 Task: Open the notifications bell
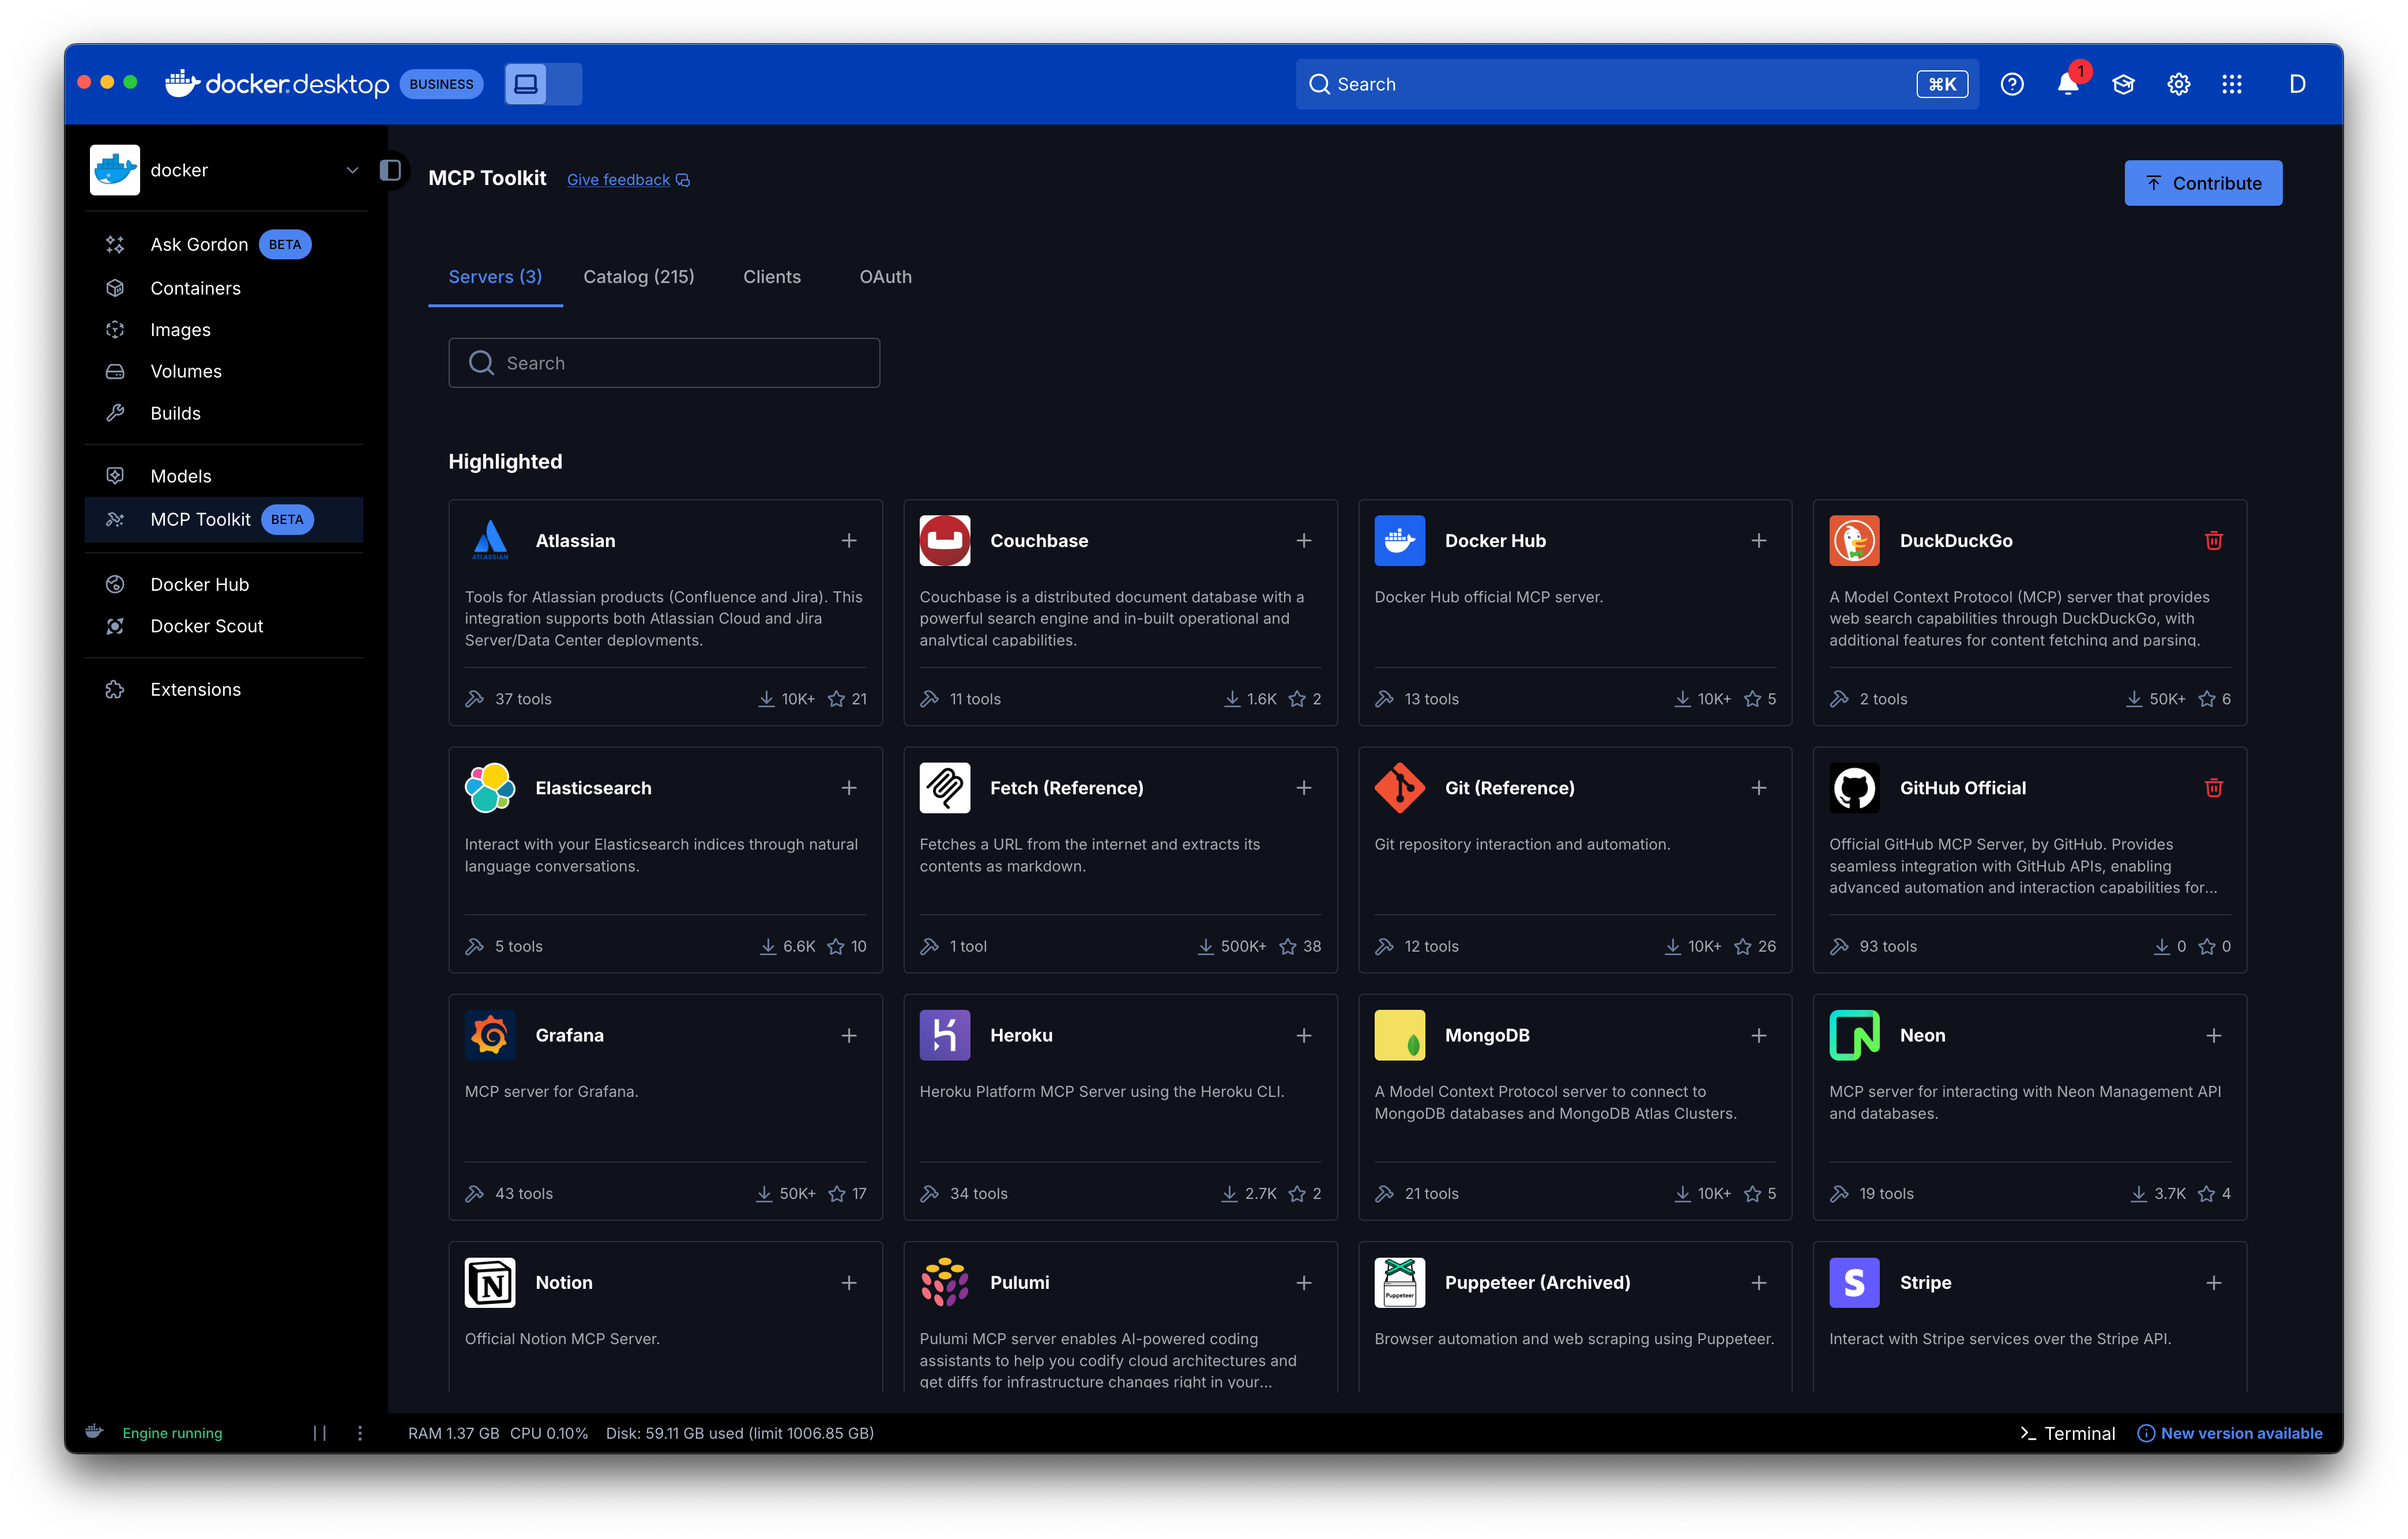2068,84
